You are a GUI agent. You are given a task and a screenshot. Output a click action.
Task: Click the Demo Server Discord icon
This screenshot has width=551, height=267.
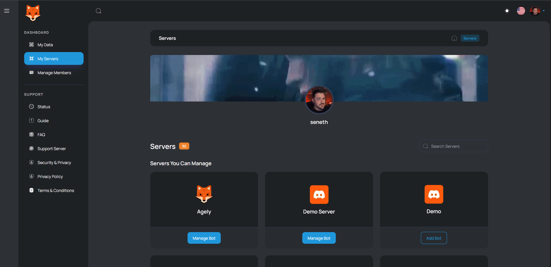319,194
